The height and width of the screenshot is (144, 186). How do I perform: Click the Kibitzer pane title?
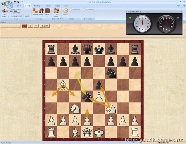point(3,22)
